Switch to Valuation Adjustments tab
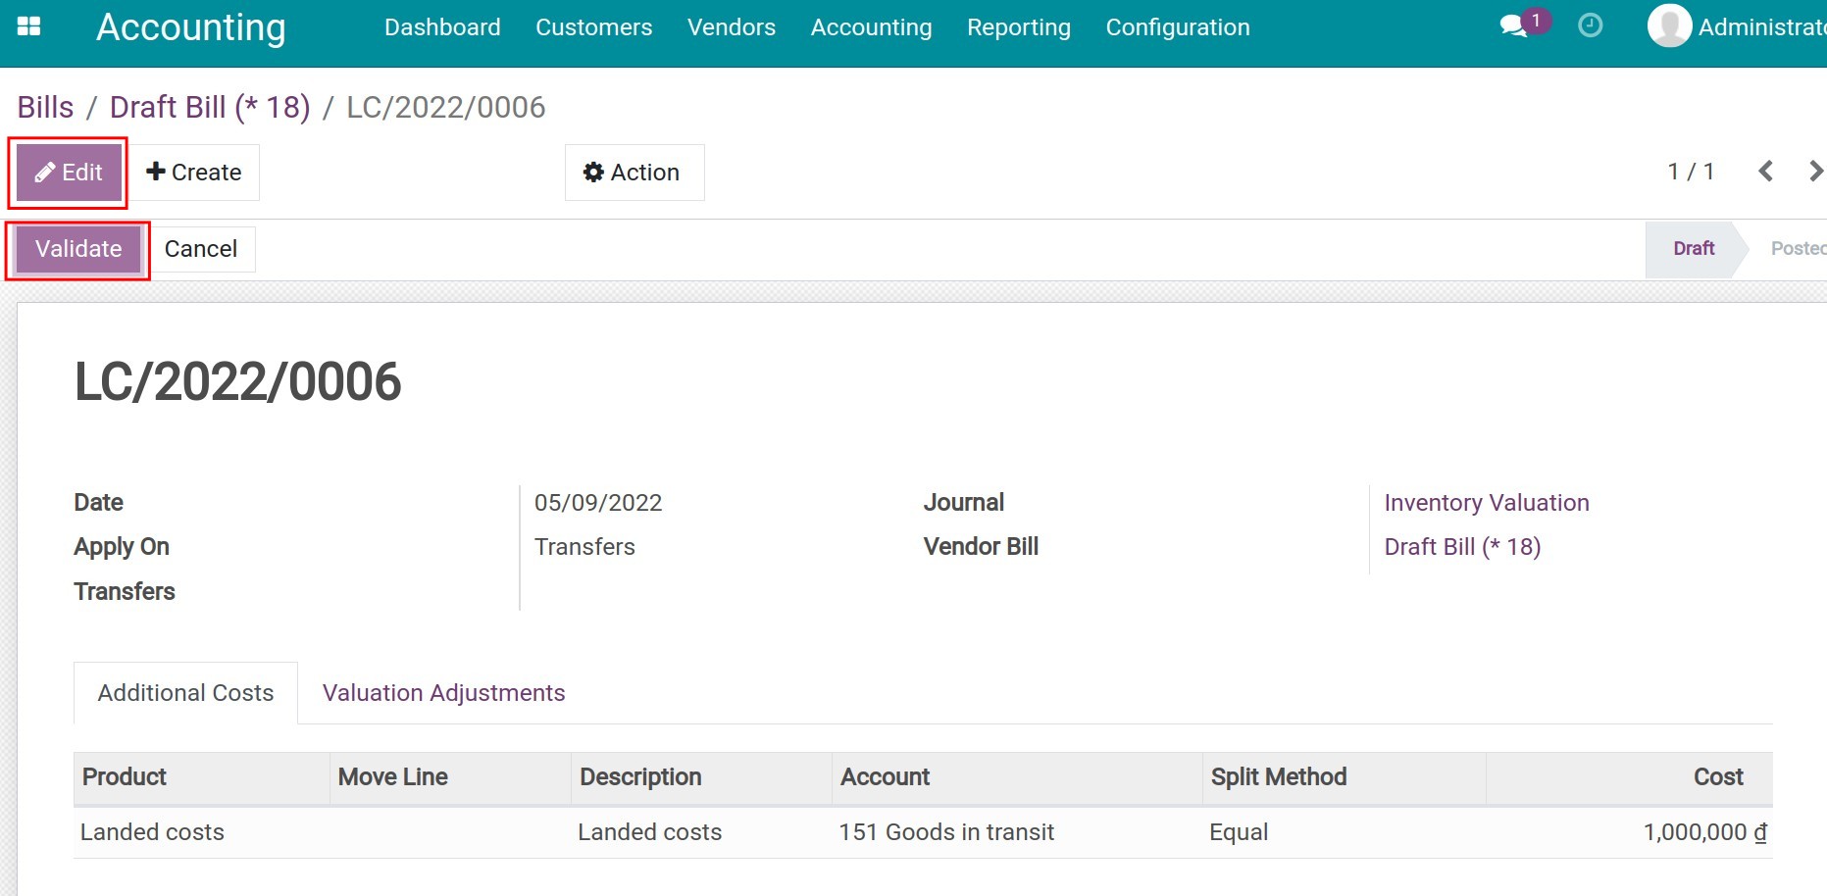 point(443,693)
